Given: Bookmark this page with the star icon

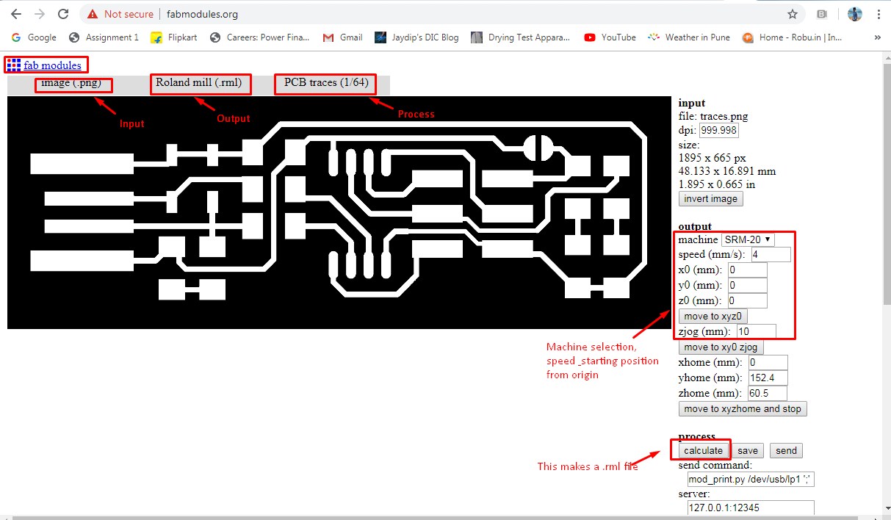Looking at the screenshot, I should [x=793, y=14].
